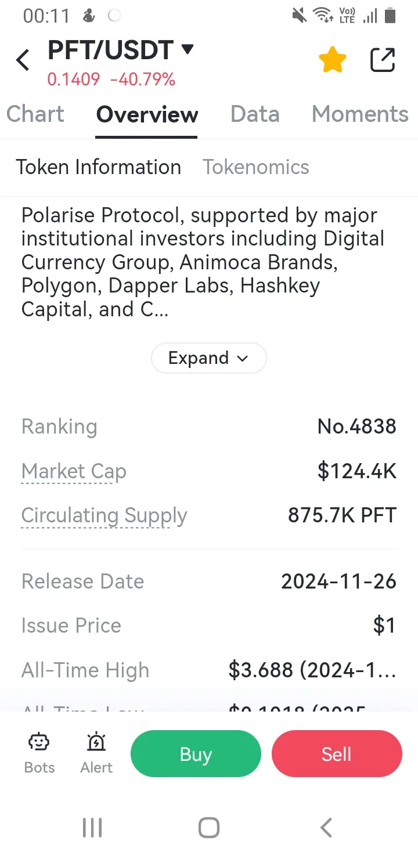Open the Bots robot icon
418x859 pixels.
pyautogui.click(x=39, y=743)
